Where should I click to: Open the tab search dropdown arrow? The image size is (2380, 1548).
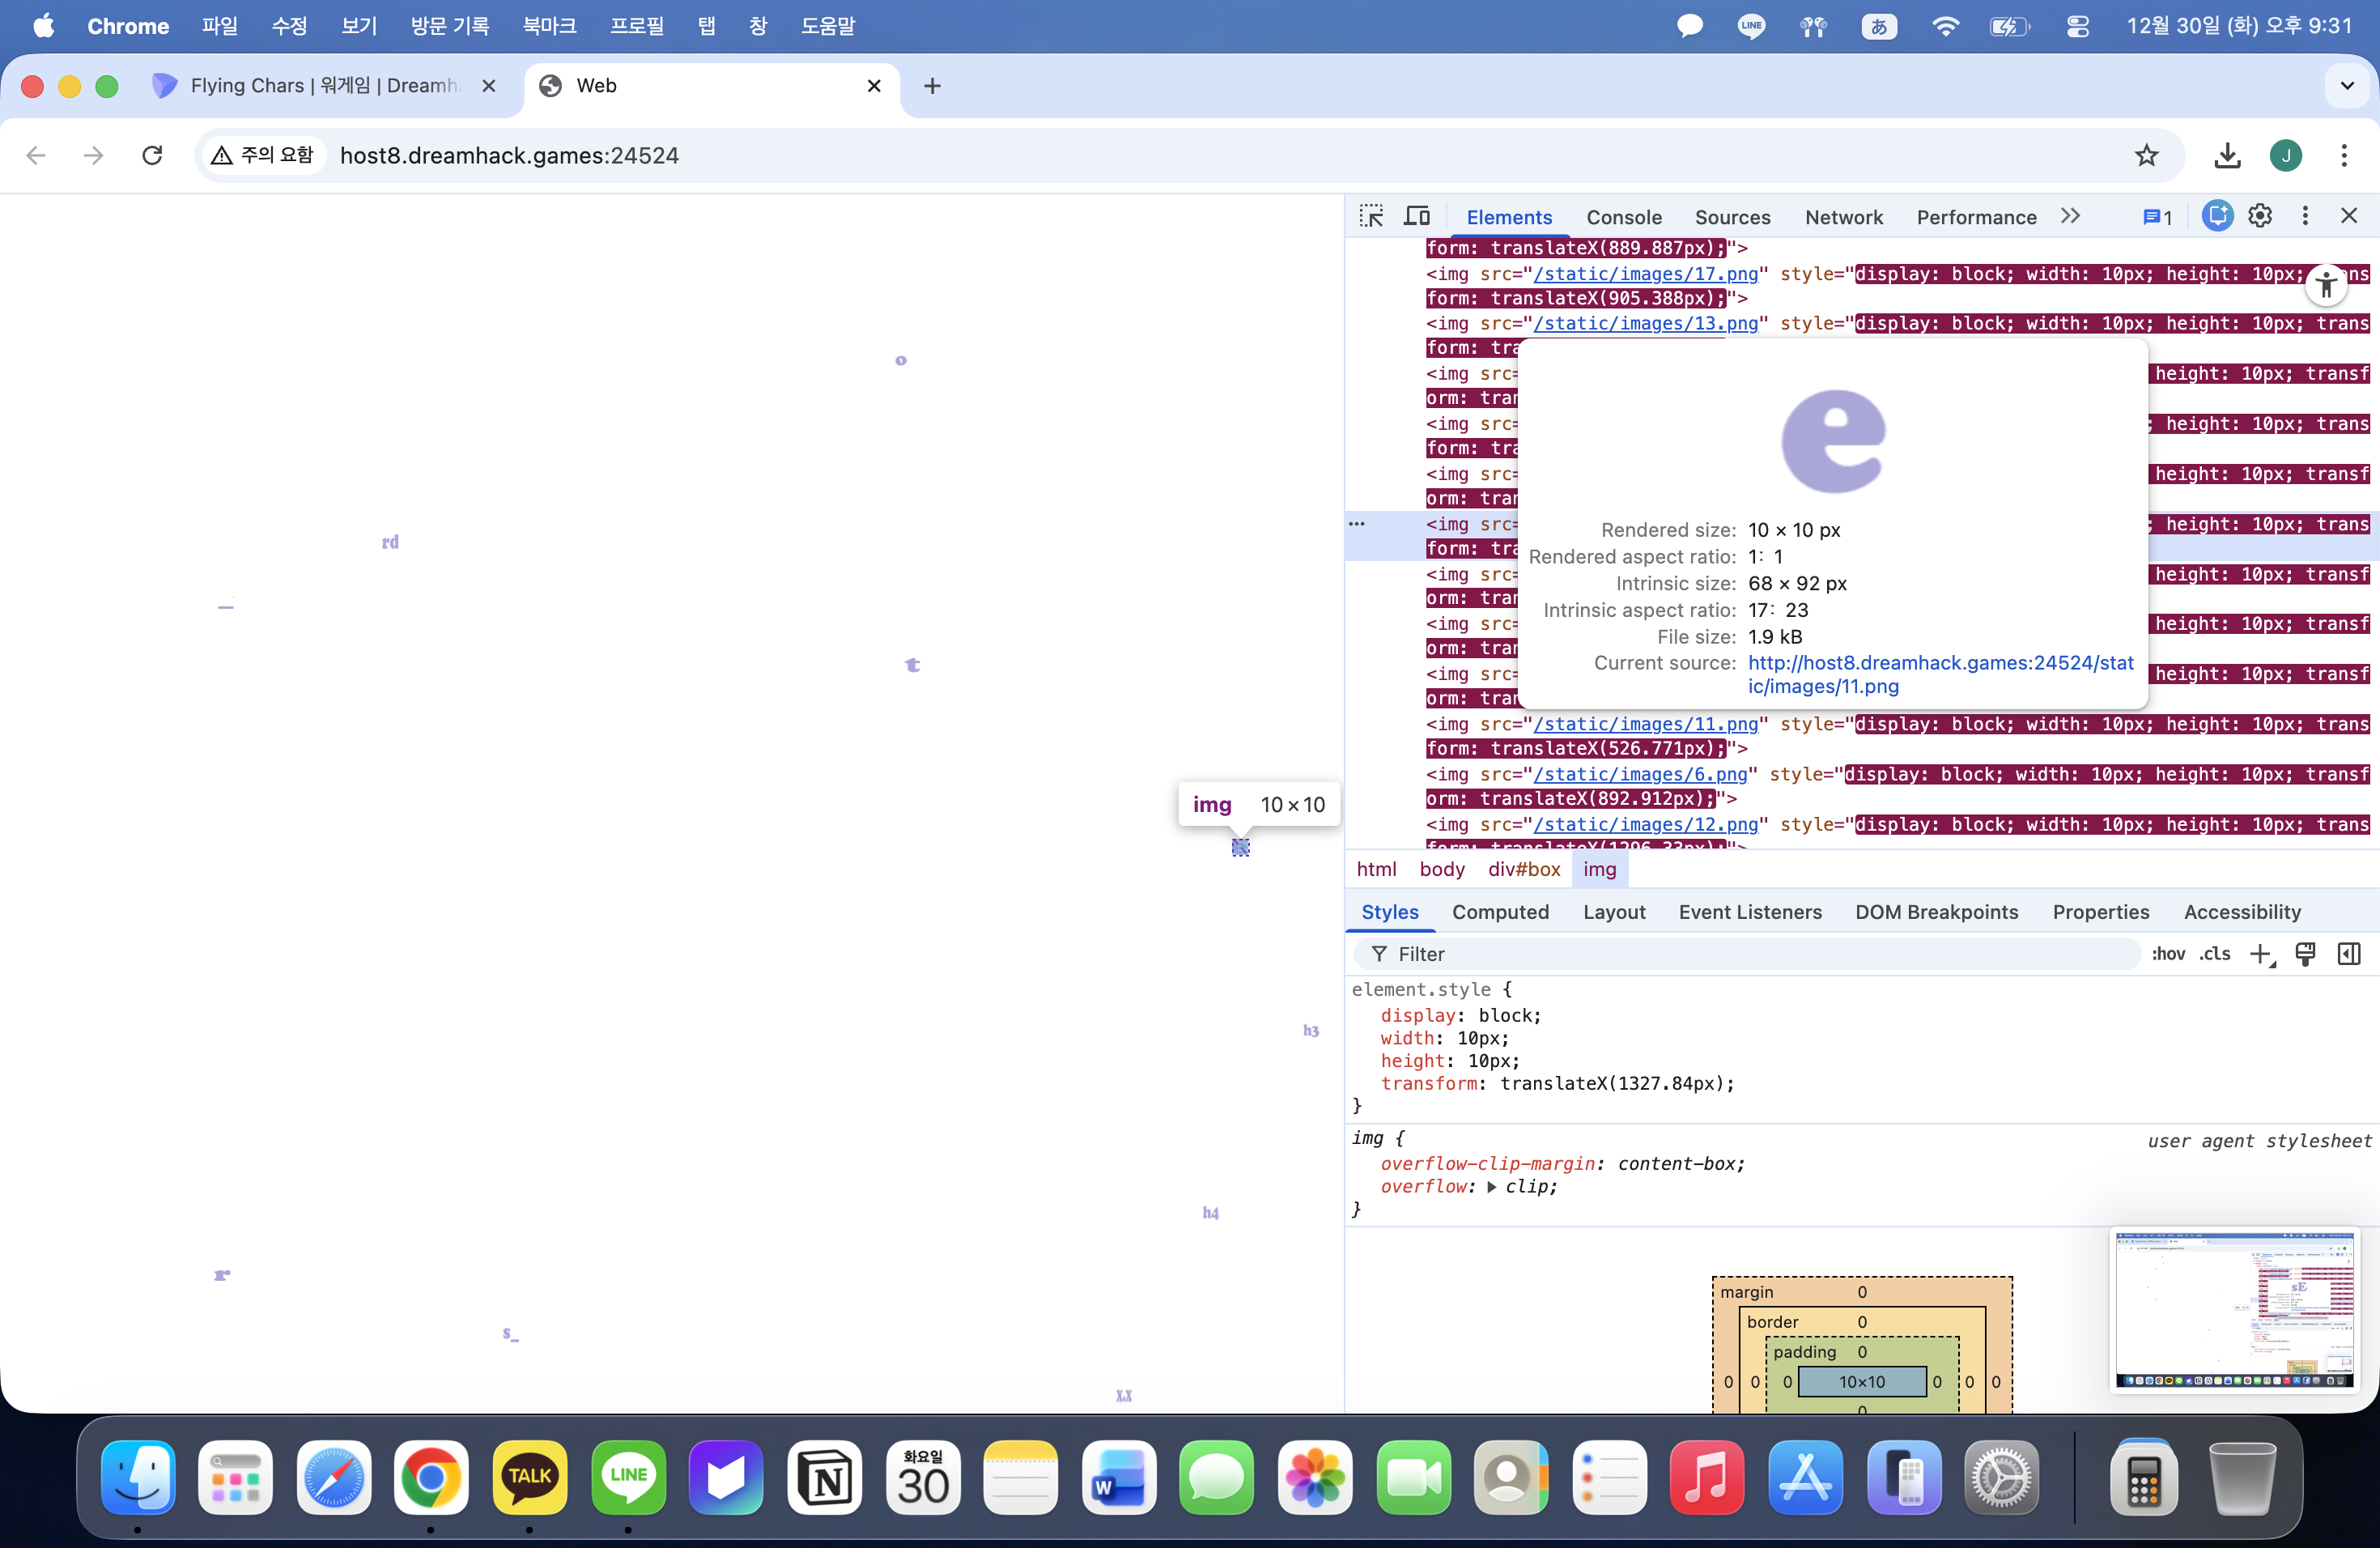(2347, 86)
